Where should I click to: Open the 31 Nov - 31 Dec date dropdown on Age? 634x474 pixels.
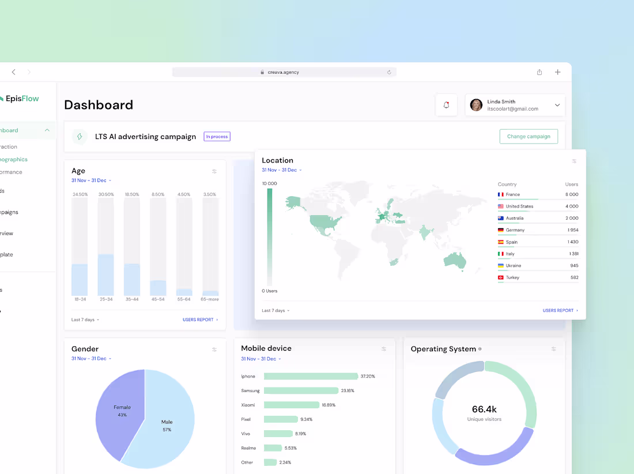point(90,180)
